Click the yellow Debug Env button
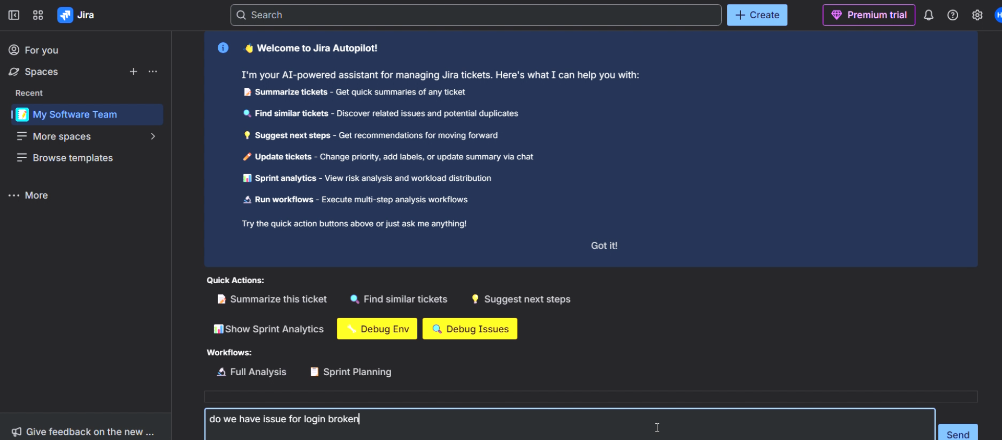This screenshot has width=1002, height=440. pyautogui.click(x=377, y=329)
